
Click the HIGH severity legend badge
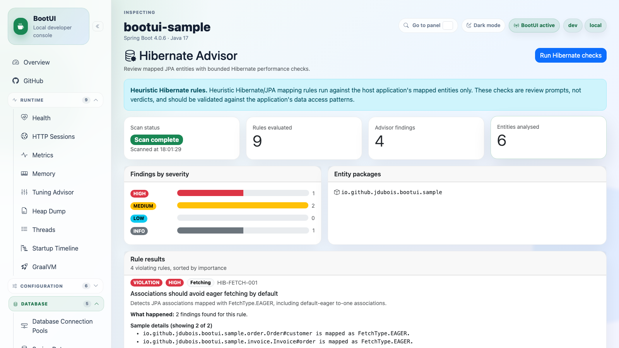(x=139, y=194)
